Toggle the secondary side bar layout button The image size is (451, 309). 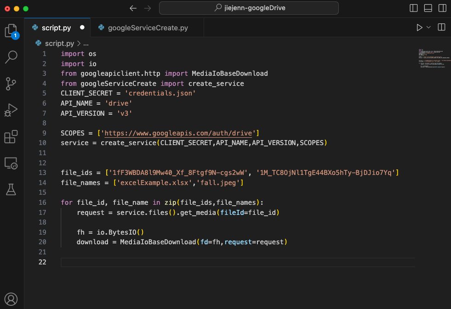(x=442, y=8)
